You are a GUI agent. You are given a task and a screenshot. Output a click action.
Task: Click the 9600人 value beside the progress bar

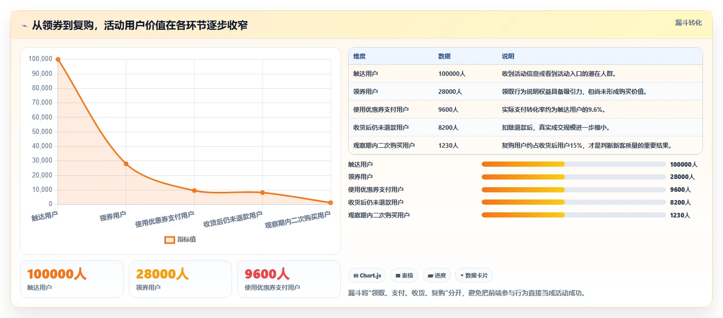coord(680,190)
